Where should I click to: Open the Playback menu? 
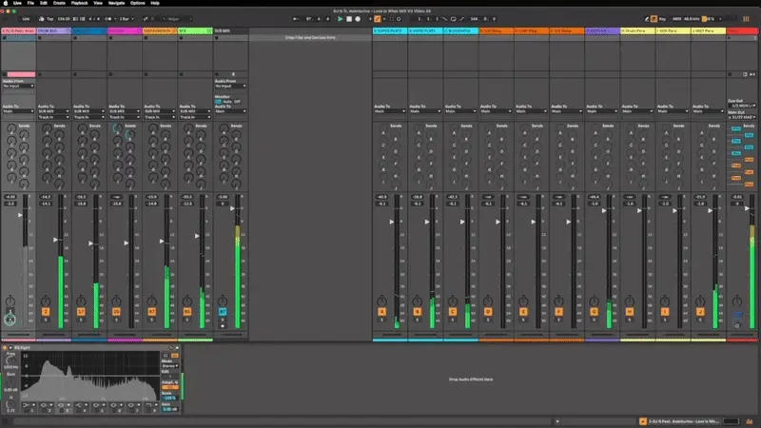pyautogui.click(x=80, y=3)
